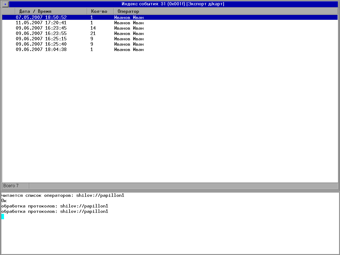Viewport: 340px width, 255px height.
Task: Sort by the Оператор column header
Action: [x=226, y=11]
